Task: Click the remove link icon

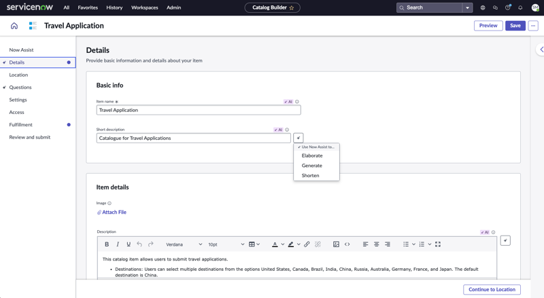Action: (318, 244)
